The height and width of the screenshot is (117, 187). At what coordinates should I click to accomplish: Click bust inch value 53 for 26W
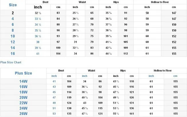click(54, 114)
